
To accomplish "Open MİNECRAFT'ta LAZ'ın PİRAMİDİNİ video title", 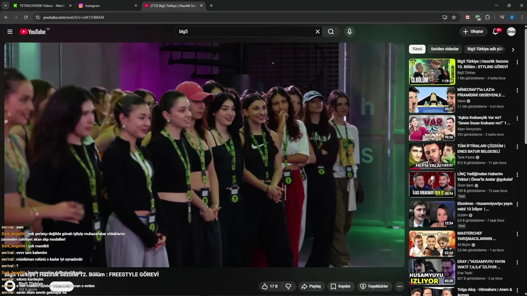I will [x=481, y=92].
